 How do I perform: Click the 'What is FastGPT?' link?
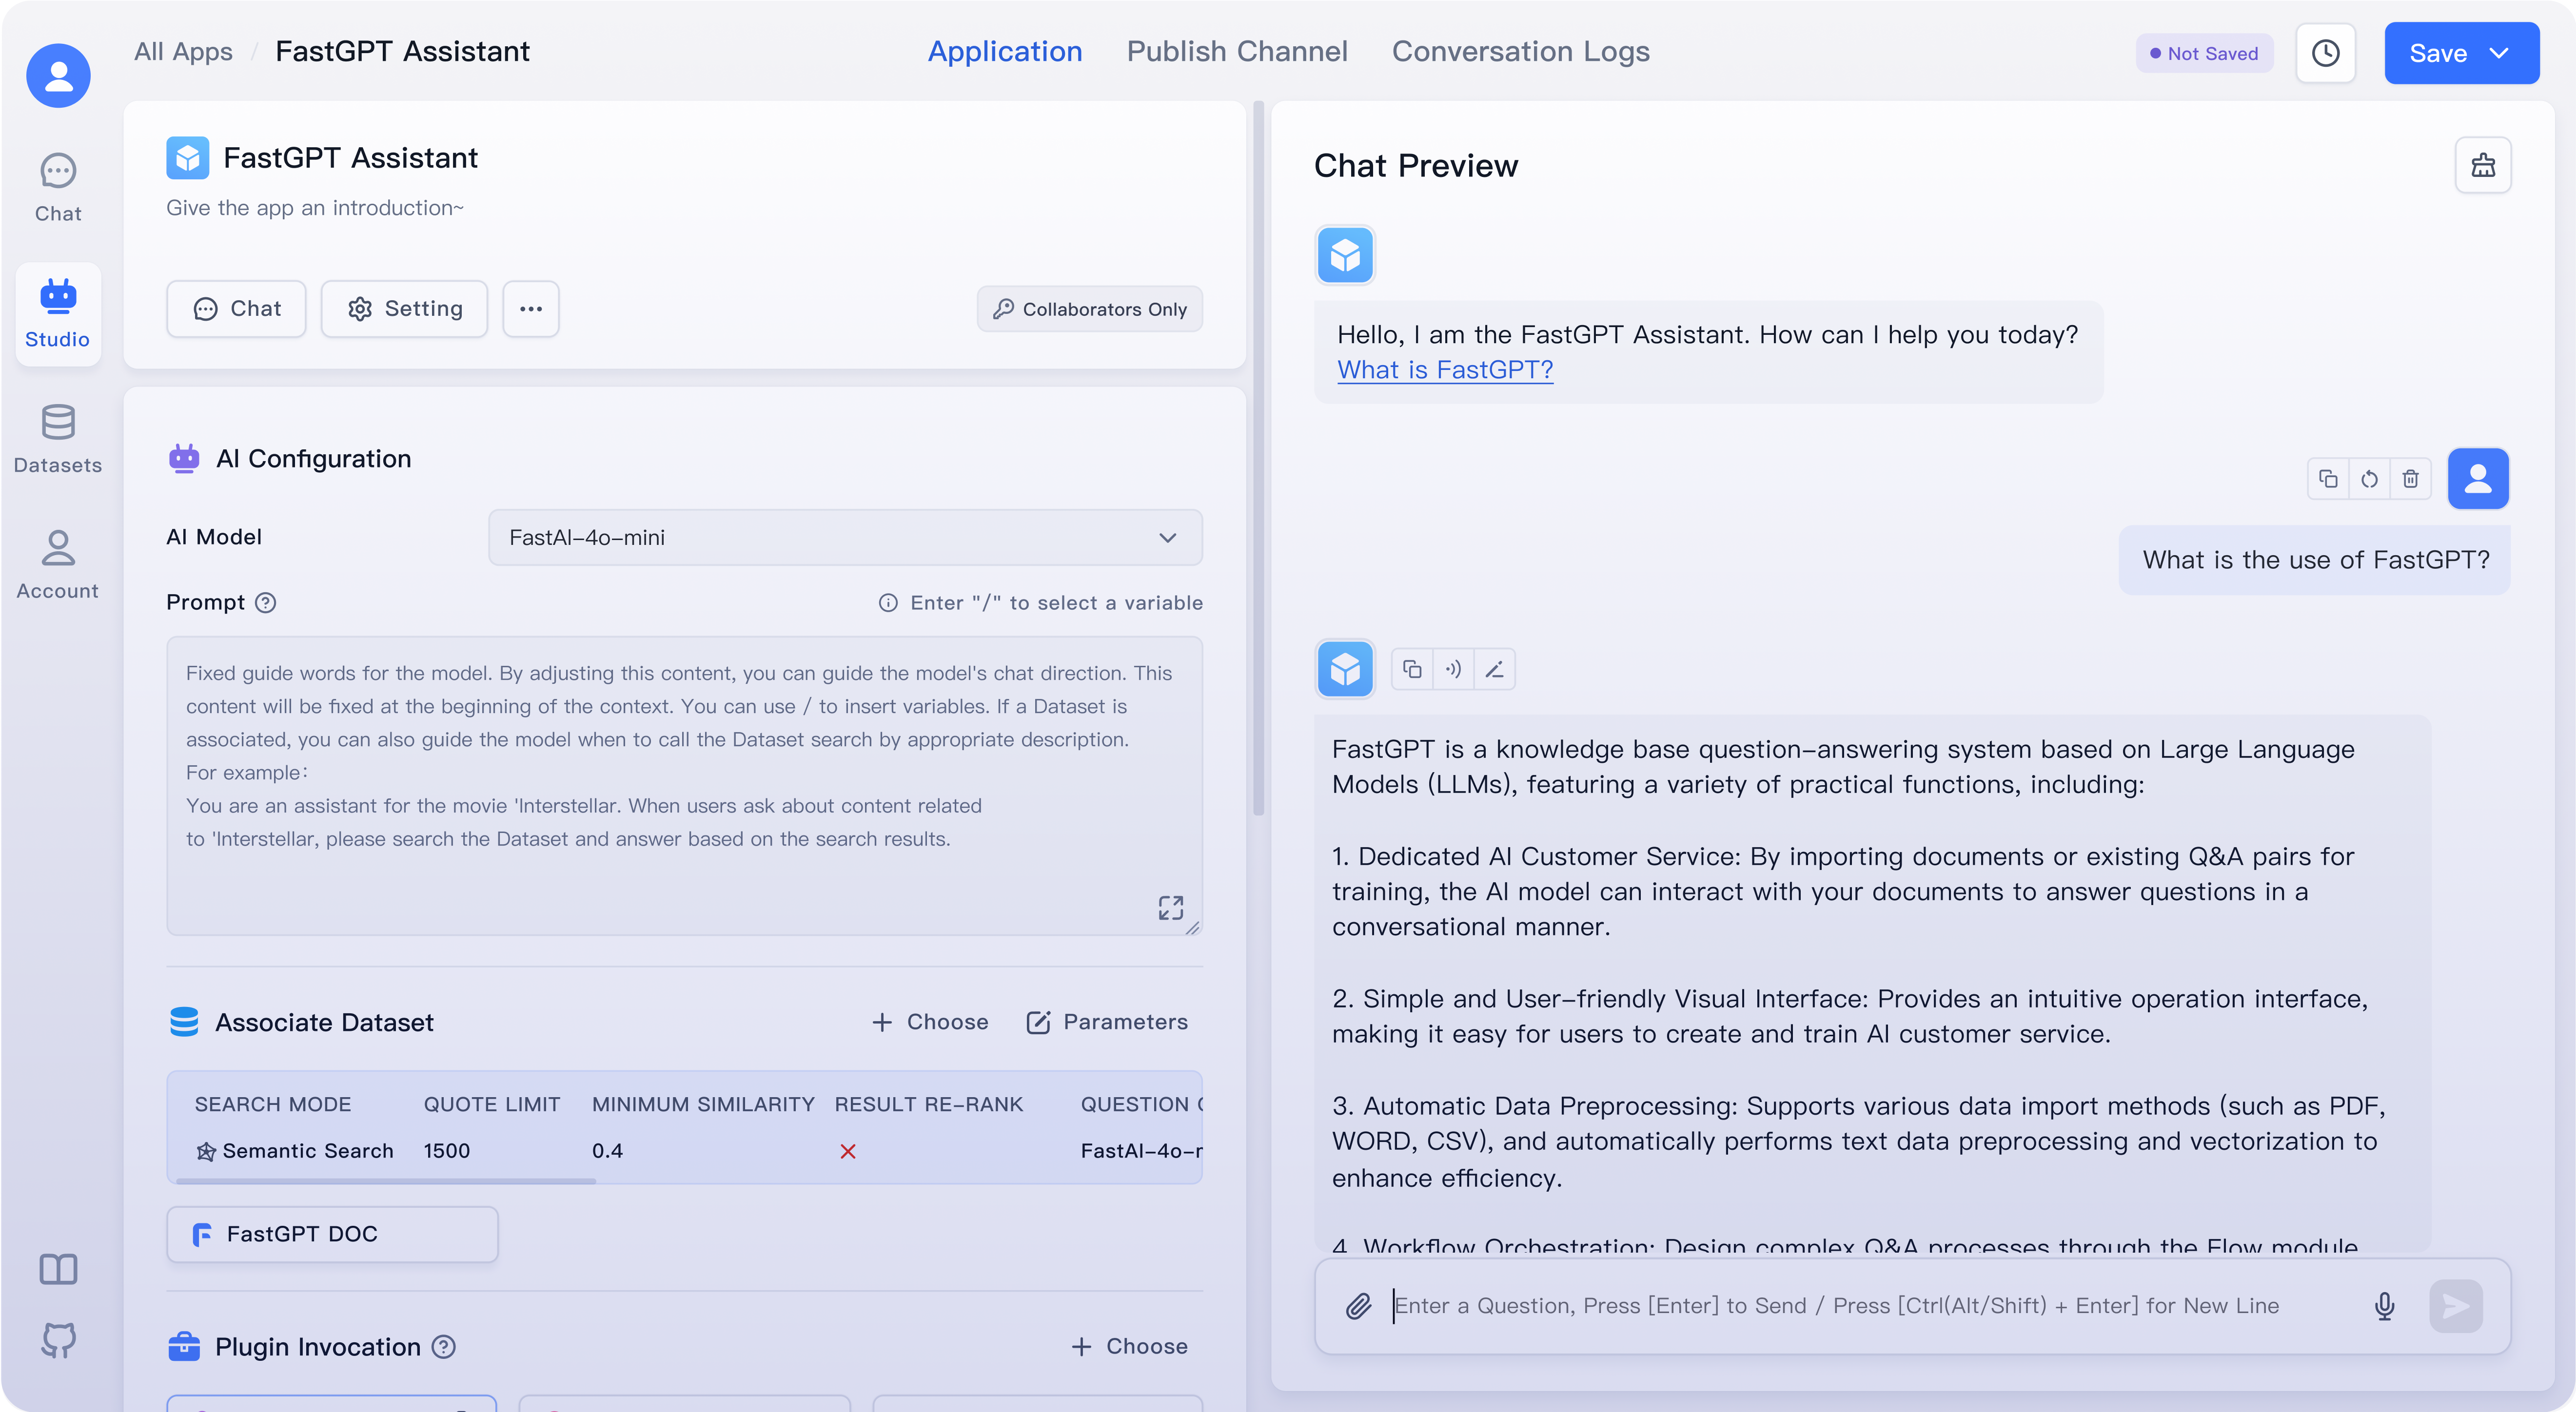tap(1445, 370)
